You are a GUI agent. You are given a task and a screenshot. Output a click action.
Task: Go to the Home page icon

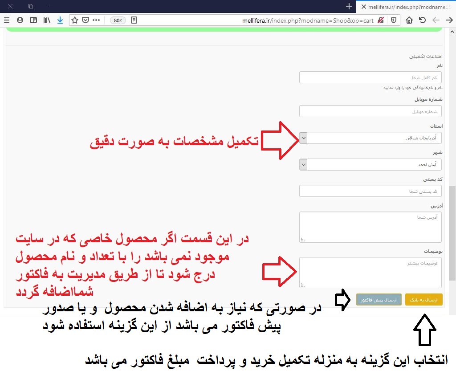click(x=409, y=20)
